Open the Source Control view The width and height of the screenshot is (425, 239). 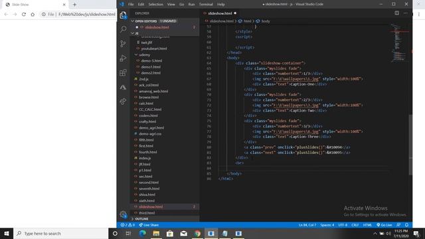[123, 44]
